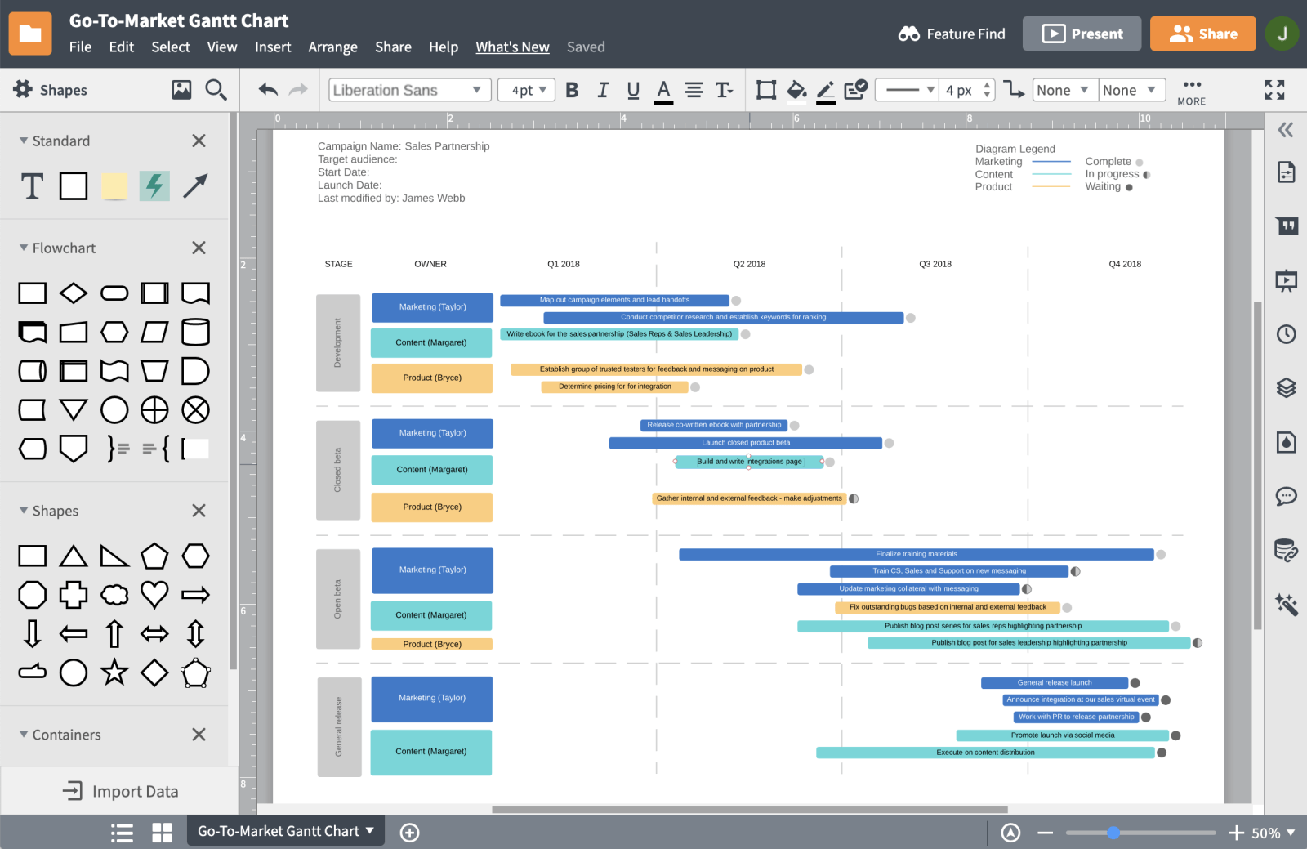Open shape style border icon
The width and height of the screenshot is (1307, 849).
click(x=766, y=90)
